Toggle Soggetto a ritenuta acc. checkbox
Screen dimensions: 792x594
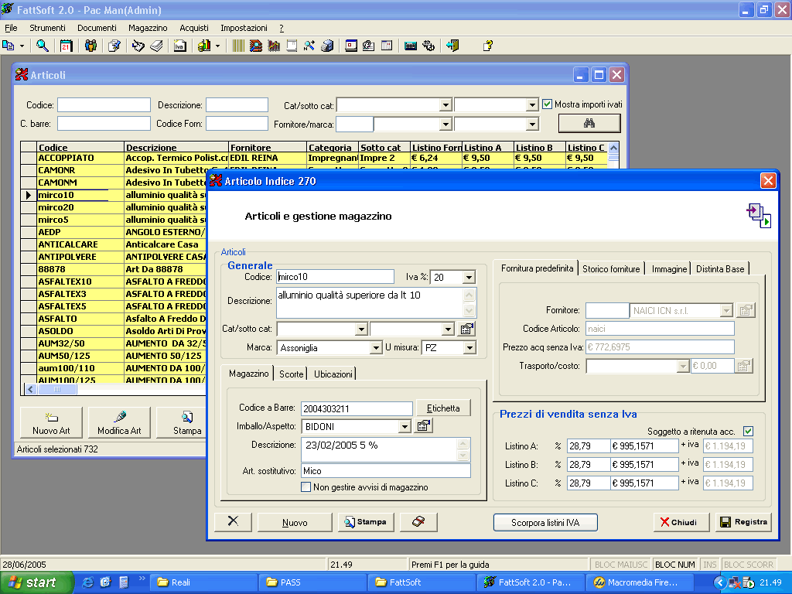(x=748, y=431)
